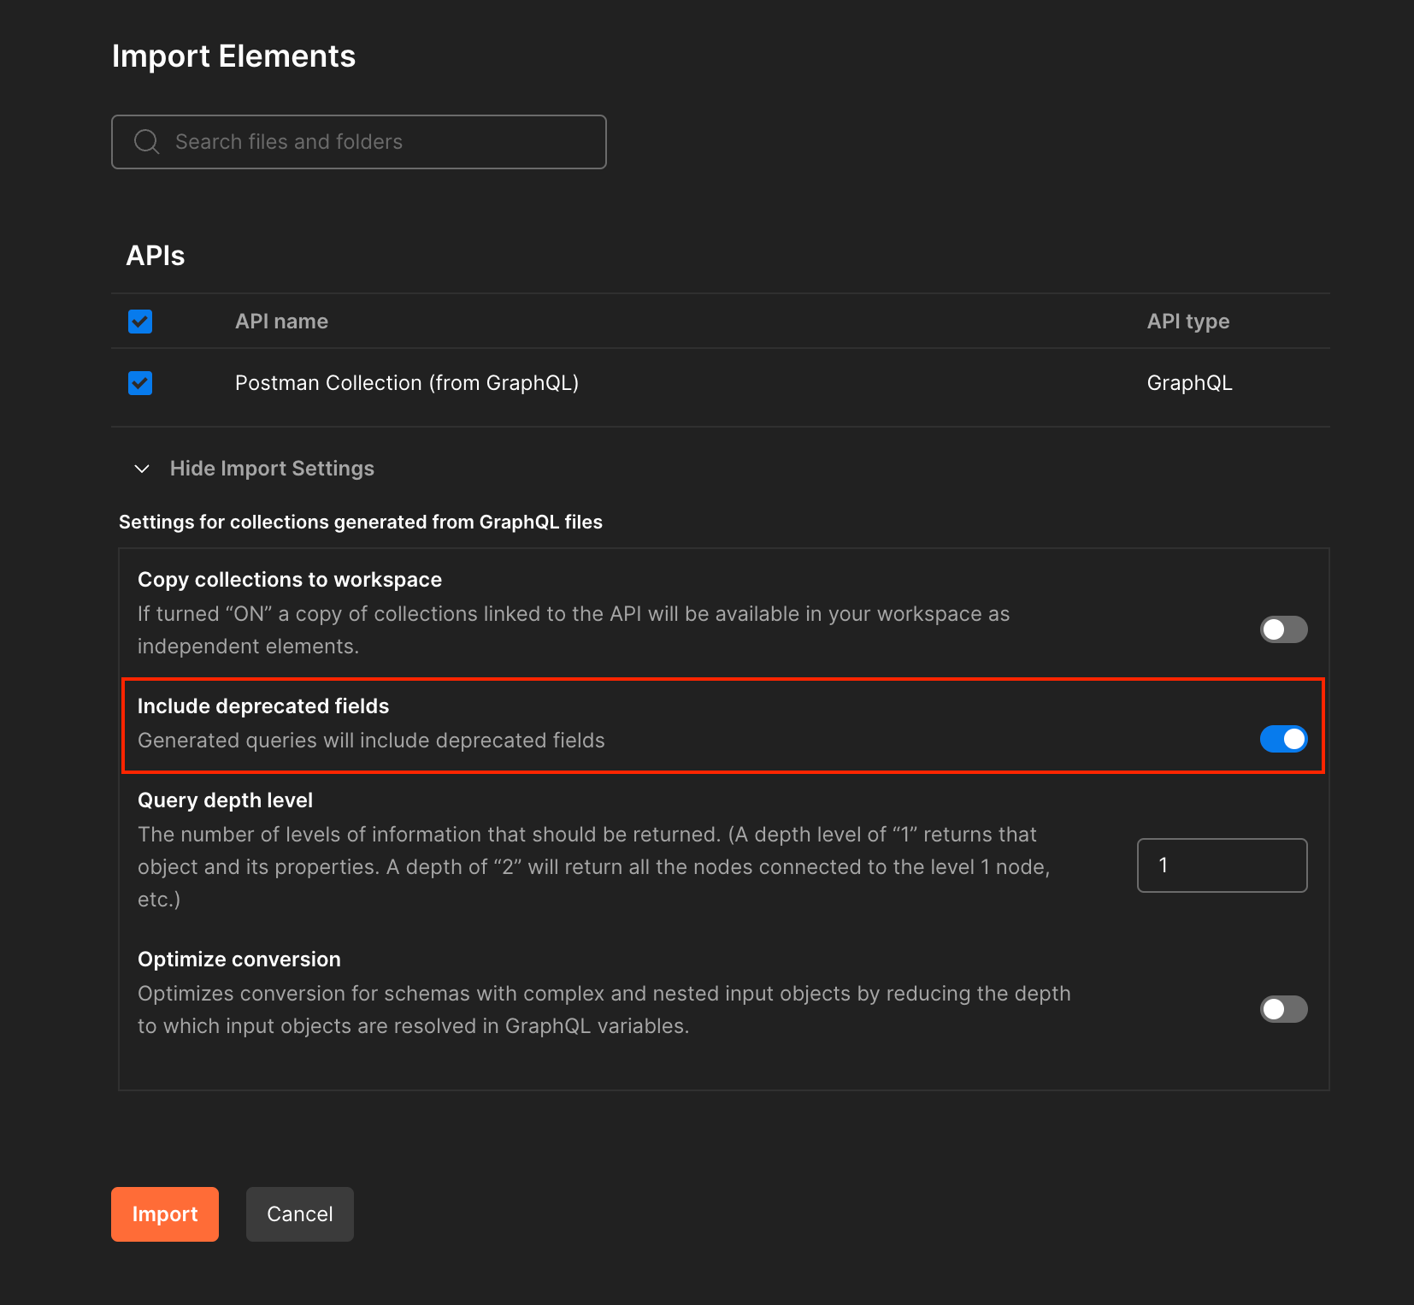
Task: Click the Query depth level number field
Action: (x=1222, y=865)
